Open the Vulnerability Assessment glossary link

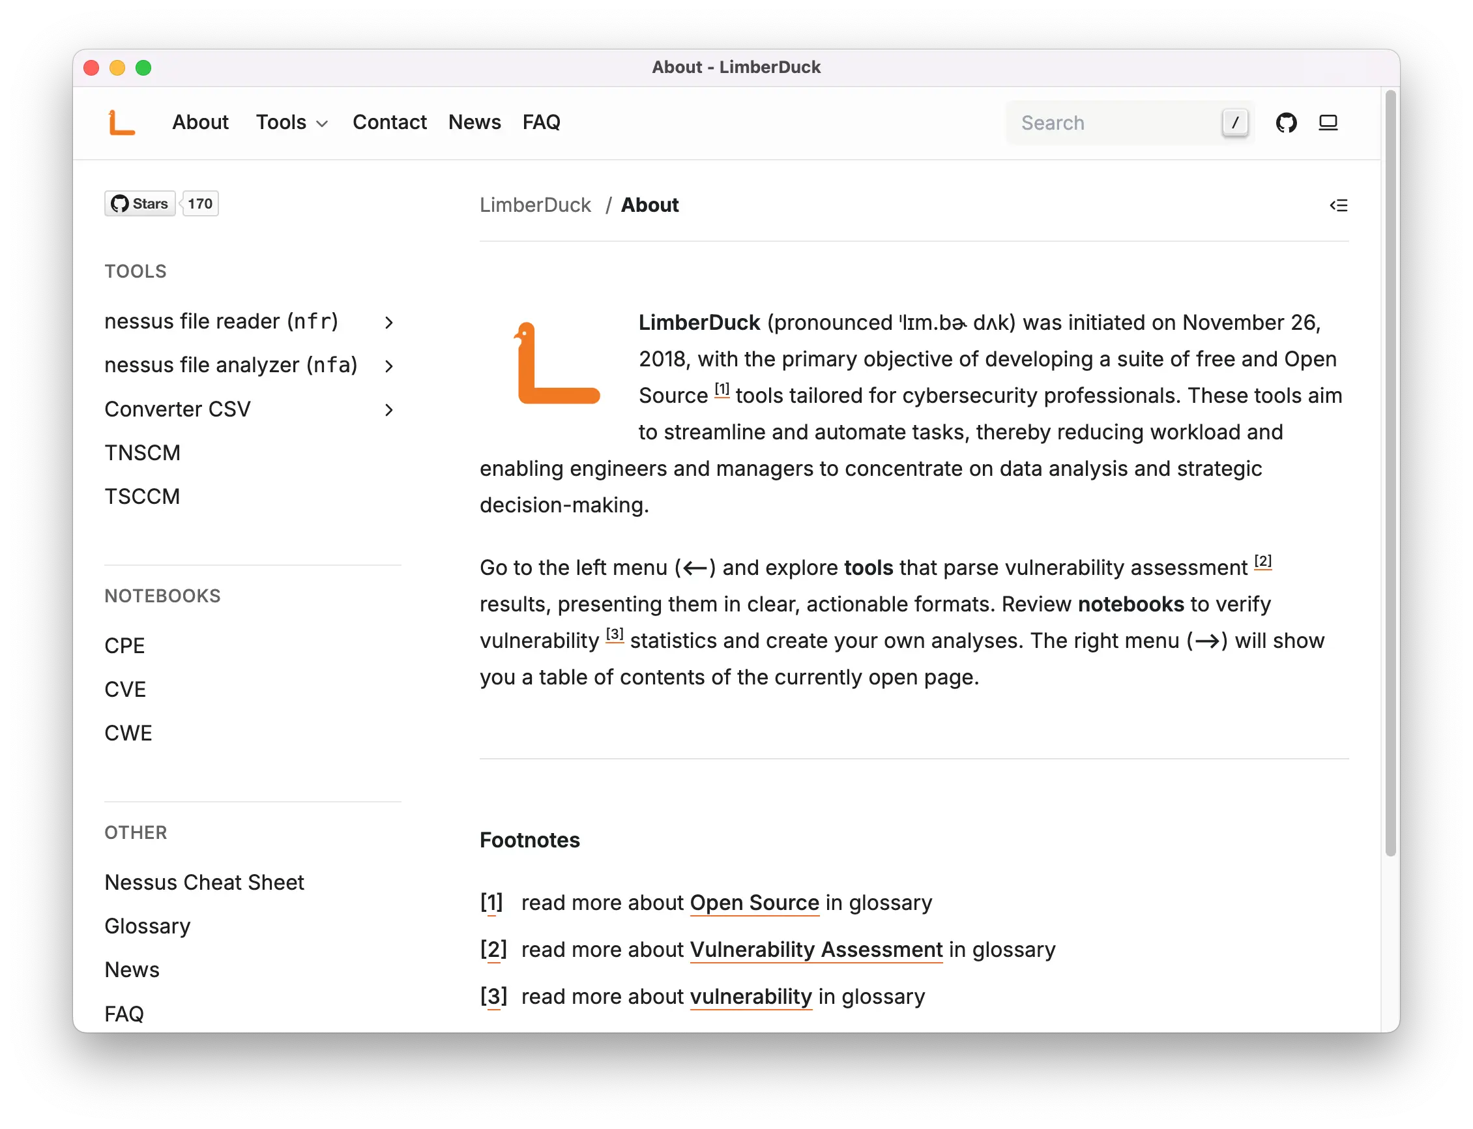[x=816, y=950]
